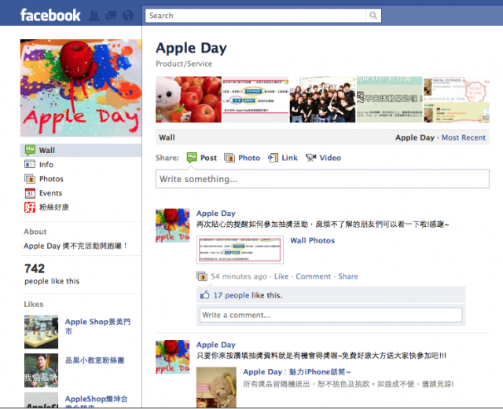Screen dimensions: 503x409
Task: Click Apple Shop景美門市 thumbnail
Action: (x=41, y=332)
